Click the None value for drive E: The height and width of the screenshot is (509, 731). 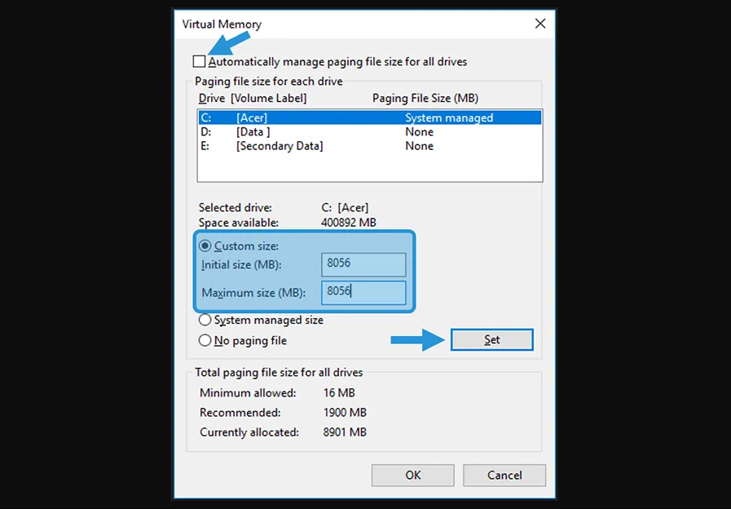point(419,146)
